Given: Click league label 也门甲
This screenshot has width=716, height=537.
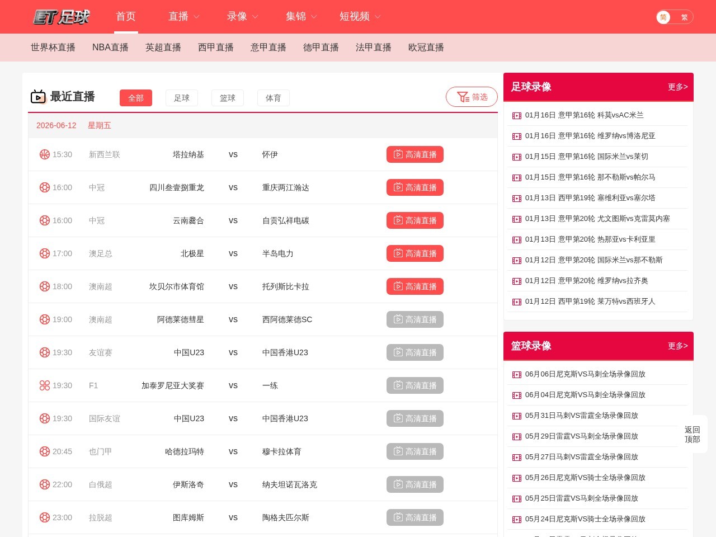Looking at the screenshot, I should [x=101, y=451].
